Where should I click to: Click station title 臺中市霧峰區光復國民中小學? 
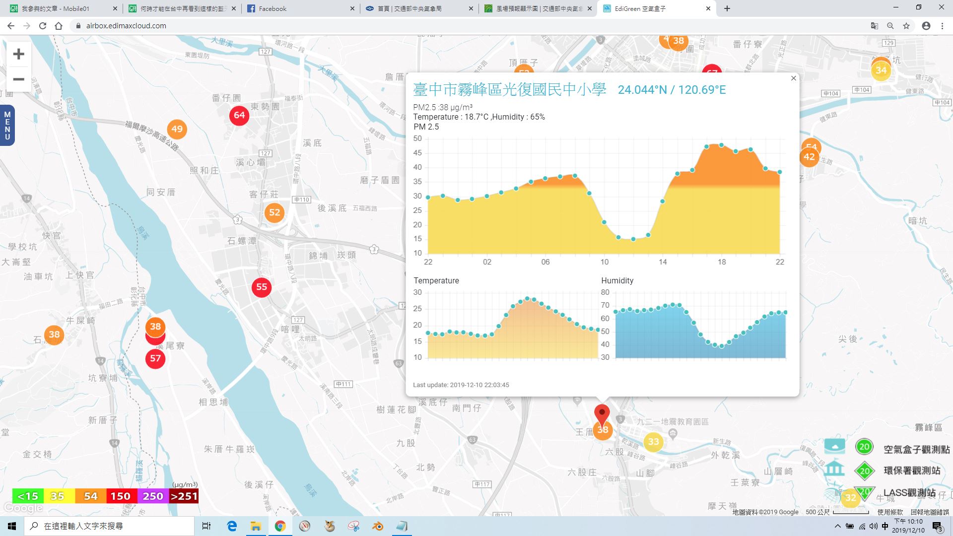pos(510,89)
